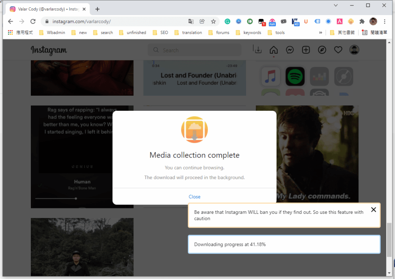Focus the Instagram Search field
The width and height of the screenshot is (395, 279).
tap(194, 50)
